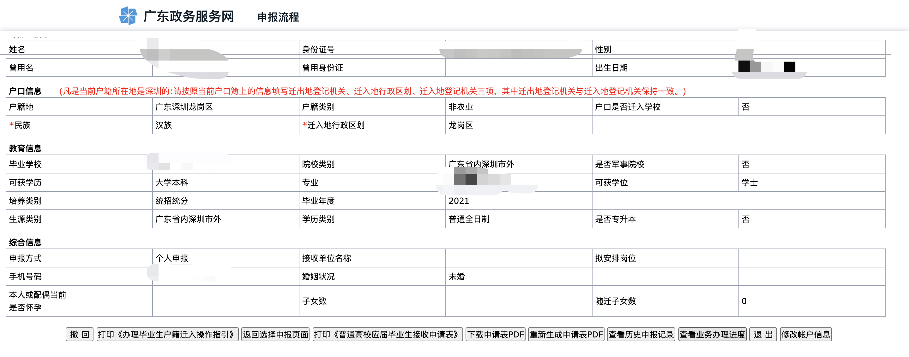The height and width of the screenshot is (357, 909).
Task: Select the 统招统分 training type value
Action: tap(172, 201)
